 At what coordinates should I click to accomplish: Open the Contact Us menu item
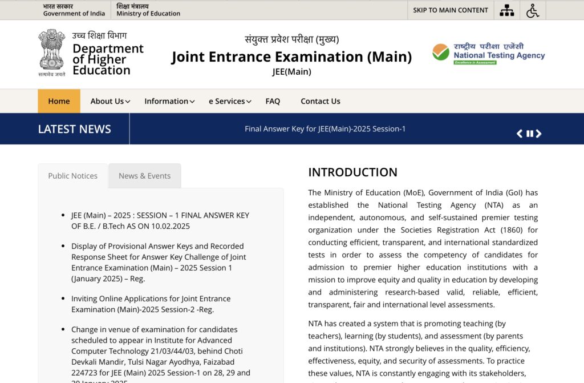[x=321, y=101]
